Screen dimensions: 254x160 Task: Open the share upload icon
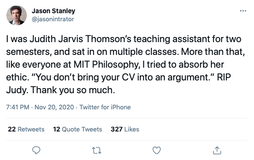point(217,150)
